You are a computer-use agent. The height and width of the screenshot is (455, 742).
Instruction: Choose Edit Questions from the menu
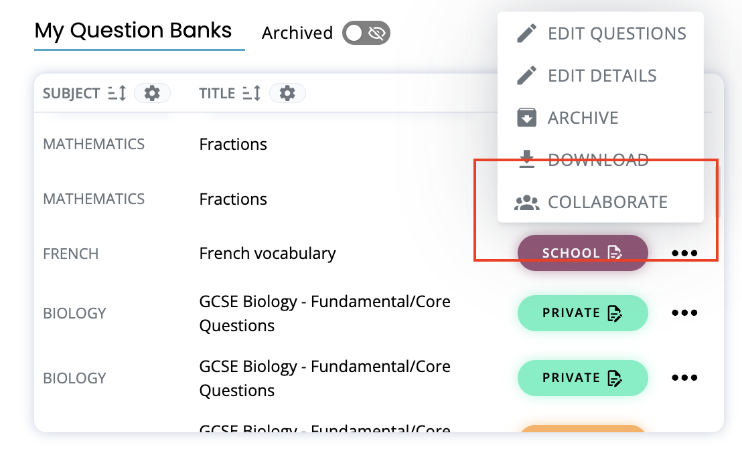[616, 33]
